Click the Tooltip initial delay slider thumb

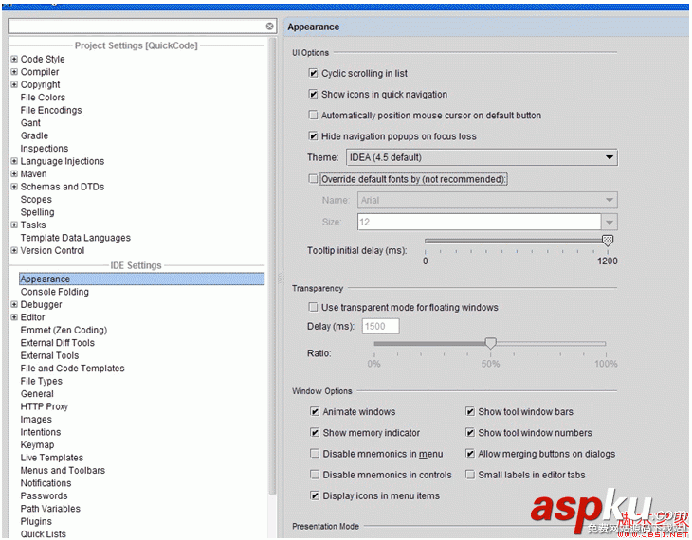click(608, 241)
